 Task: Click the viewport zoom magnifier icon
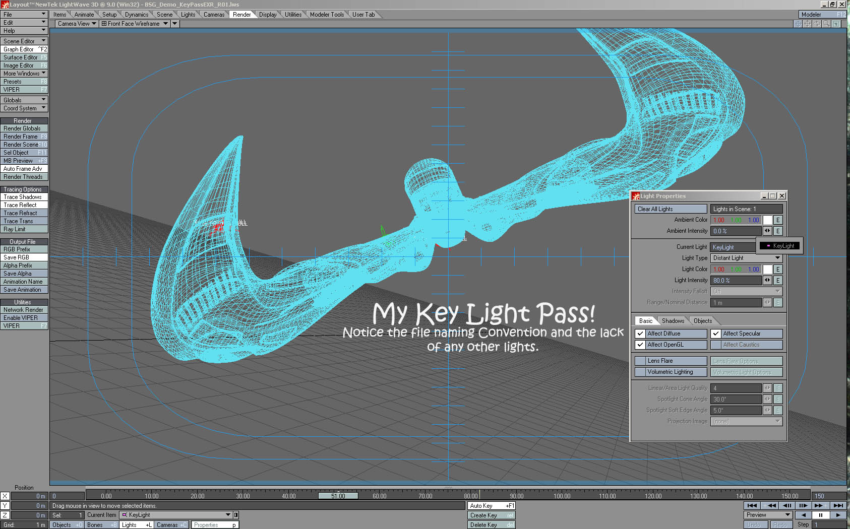coord(827,24)
